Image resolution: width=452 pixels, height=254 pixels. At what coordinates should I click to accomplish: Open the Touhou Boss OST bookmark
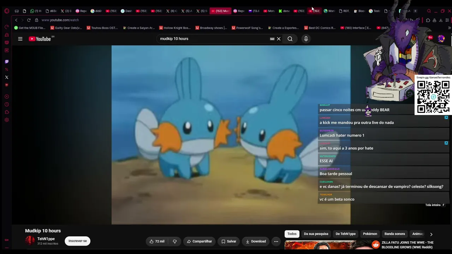tap(102, 28)
